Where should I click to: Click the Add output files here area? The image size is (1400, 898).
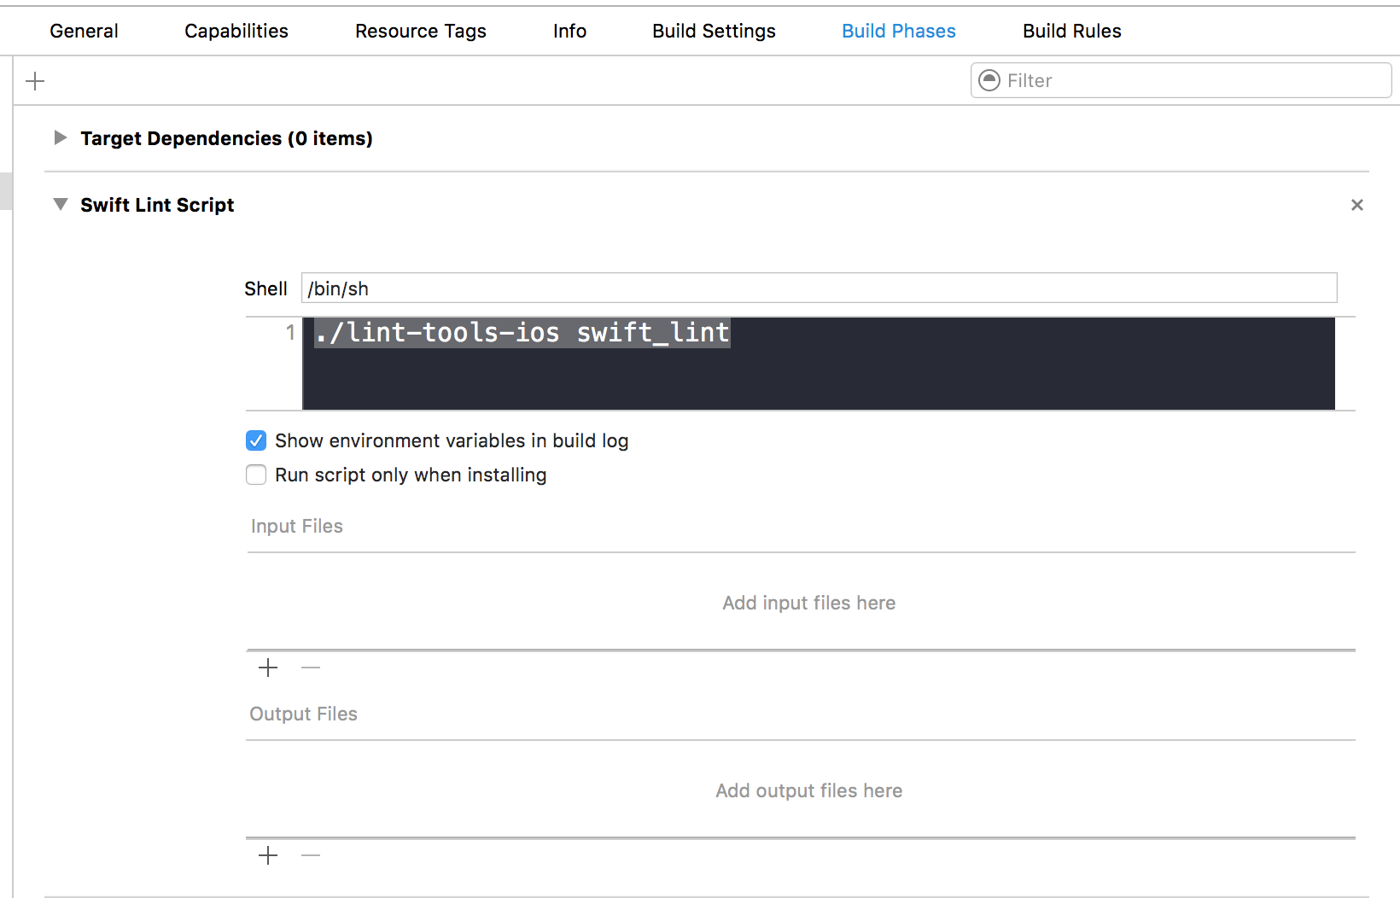(x=808, y=790)
